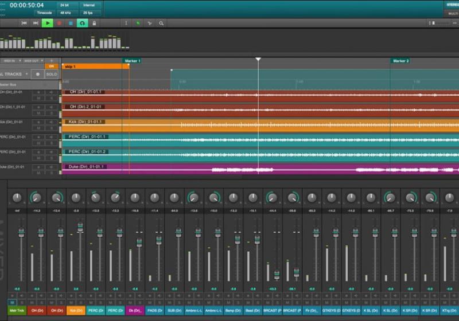459x321 pixels.
Task: Click the Kick channel fader in mixer
Action: coord(80,228)
